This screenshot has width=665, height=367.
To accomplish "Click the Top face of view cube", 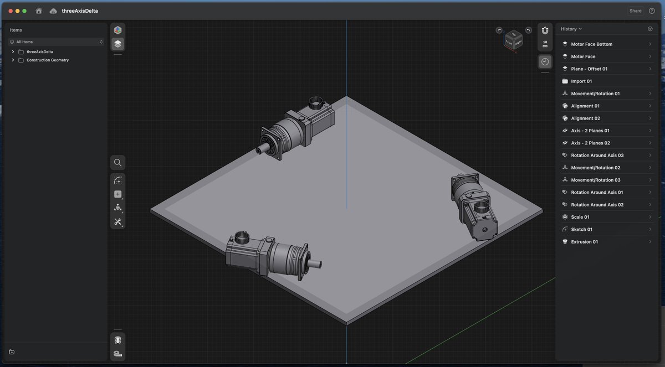I will pyautogui.click(x=513, y=35).
